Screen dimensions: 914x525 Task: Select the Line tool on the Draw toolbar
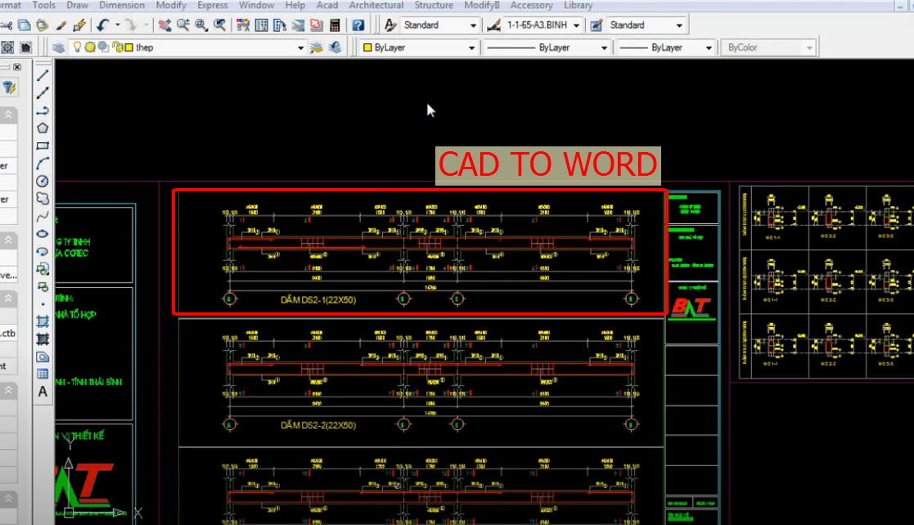pos(43,76)
